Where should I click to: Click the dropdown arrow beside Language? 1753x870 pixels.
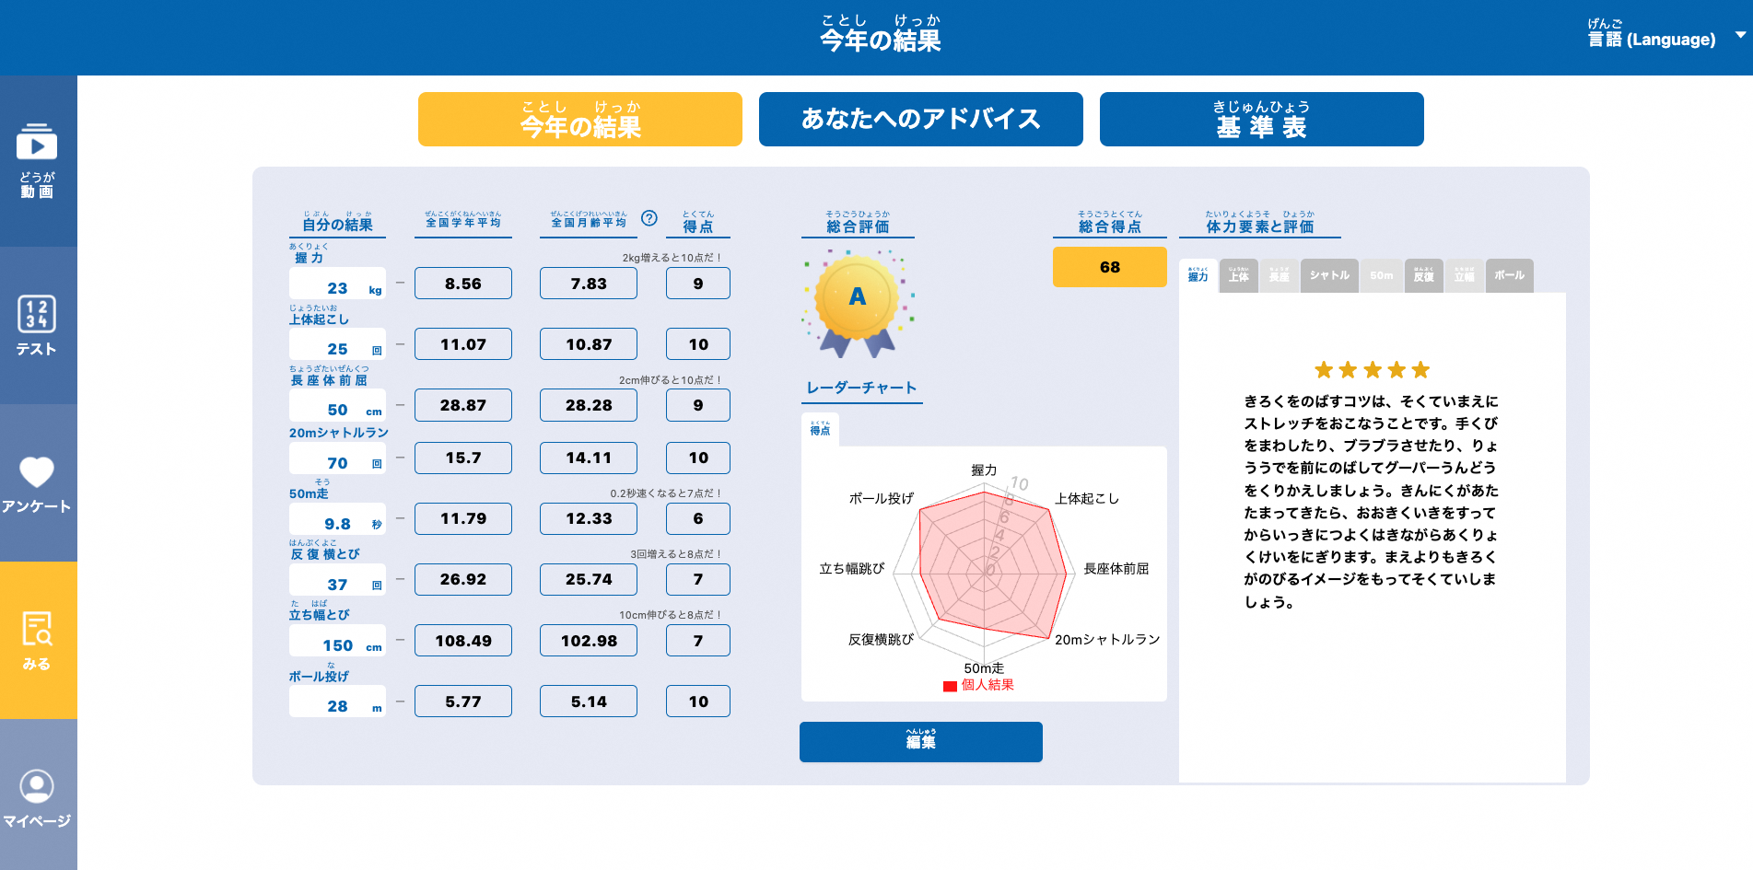click(1740, 35)
